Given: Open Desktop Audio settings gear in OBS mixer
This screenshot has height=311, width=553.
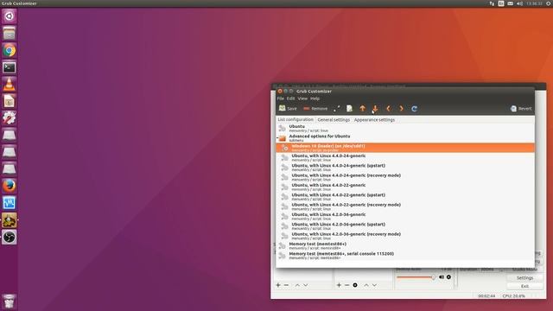Looking at the screenshot, I should (448, 277).
